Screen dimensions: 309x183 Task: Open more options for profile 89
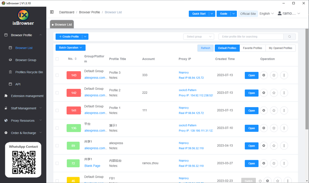click(x=284, y=146)
